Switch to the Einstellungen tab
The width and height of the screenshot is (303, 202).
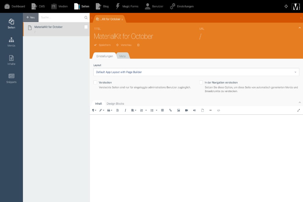click(105, 56)
